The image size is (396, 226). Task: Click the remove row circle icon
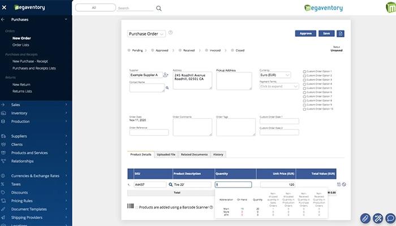pos(344,185)
